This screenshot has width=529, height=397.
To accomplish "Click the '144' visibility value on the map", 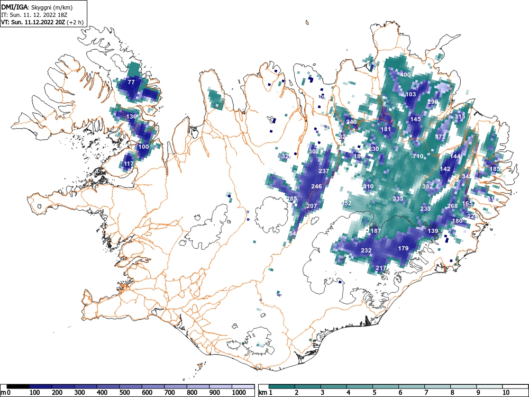I will tap(455, 156).
